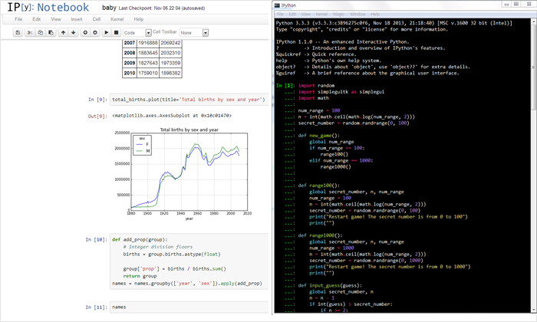Click the 'def input_guess(guess):' line in console

pyautogui.click(x=330, y=285)
